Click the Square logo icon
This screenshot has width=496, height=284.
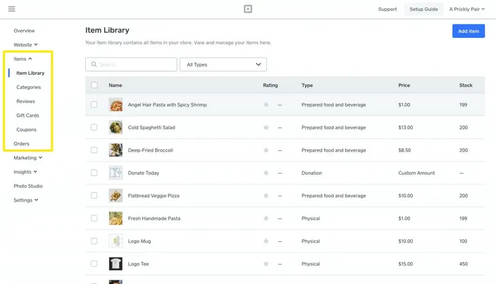pyautogui.click(x=247, y=9)
